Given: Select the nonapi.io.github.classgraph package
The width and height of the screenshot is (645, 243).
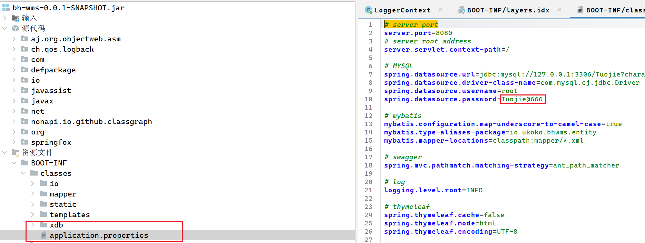Looking at the screenshot, I should pos(91,122).
